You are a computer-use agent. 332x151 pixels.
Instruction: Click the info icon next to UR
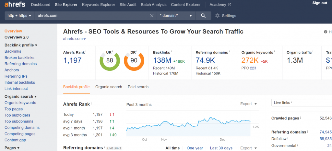coord(113,51)
